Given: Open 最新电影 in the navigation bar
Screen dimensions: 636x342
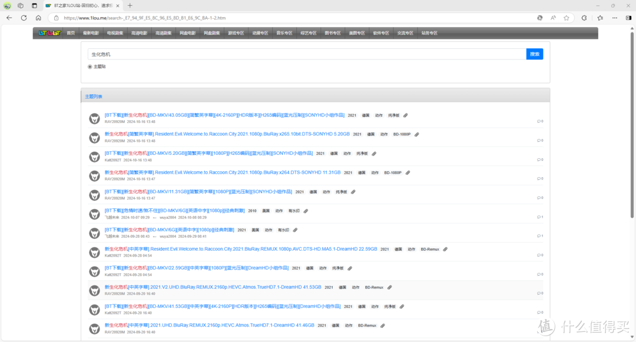Looking at the screenshot, I should point(91,33).
